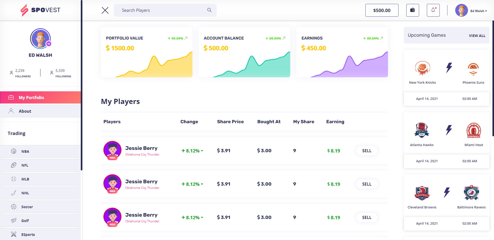The image size is (494, 240).
Task: Click the sidebar profile picture
Action: coord(40,39)
